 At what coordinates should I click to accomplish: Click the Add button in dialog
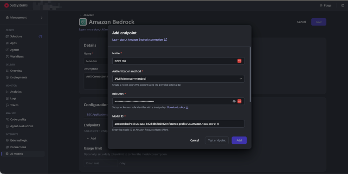tap(239, 140)
